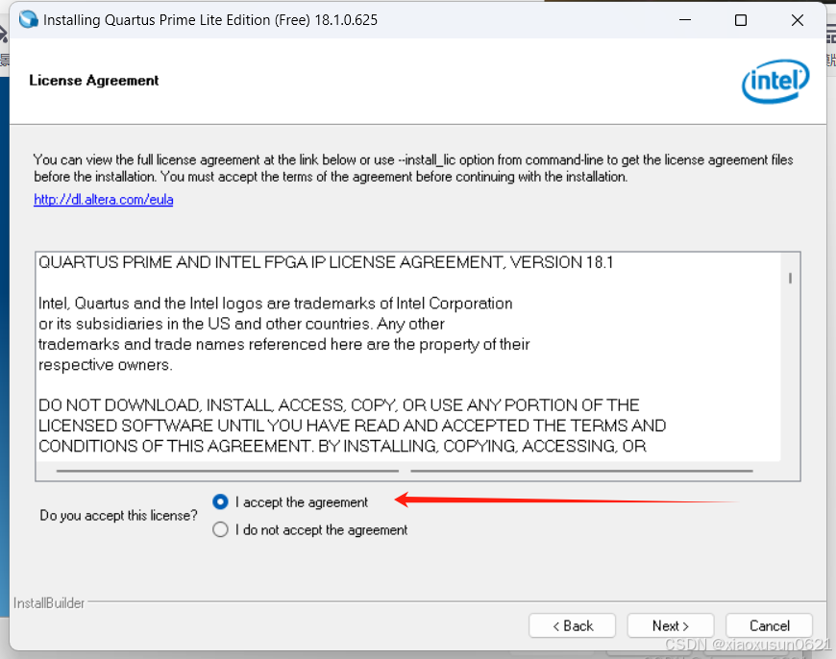Click the left horizontal scrollbar segment under license text
The image size is (836, 659).
tap(228, 471)
